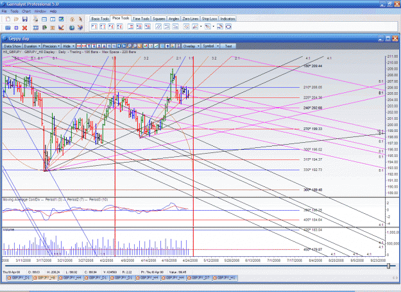401x292 pixels.
Task: Open the Duration dropdown
Action: pyautogui.click(x=32, y=46)
